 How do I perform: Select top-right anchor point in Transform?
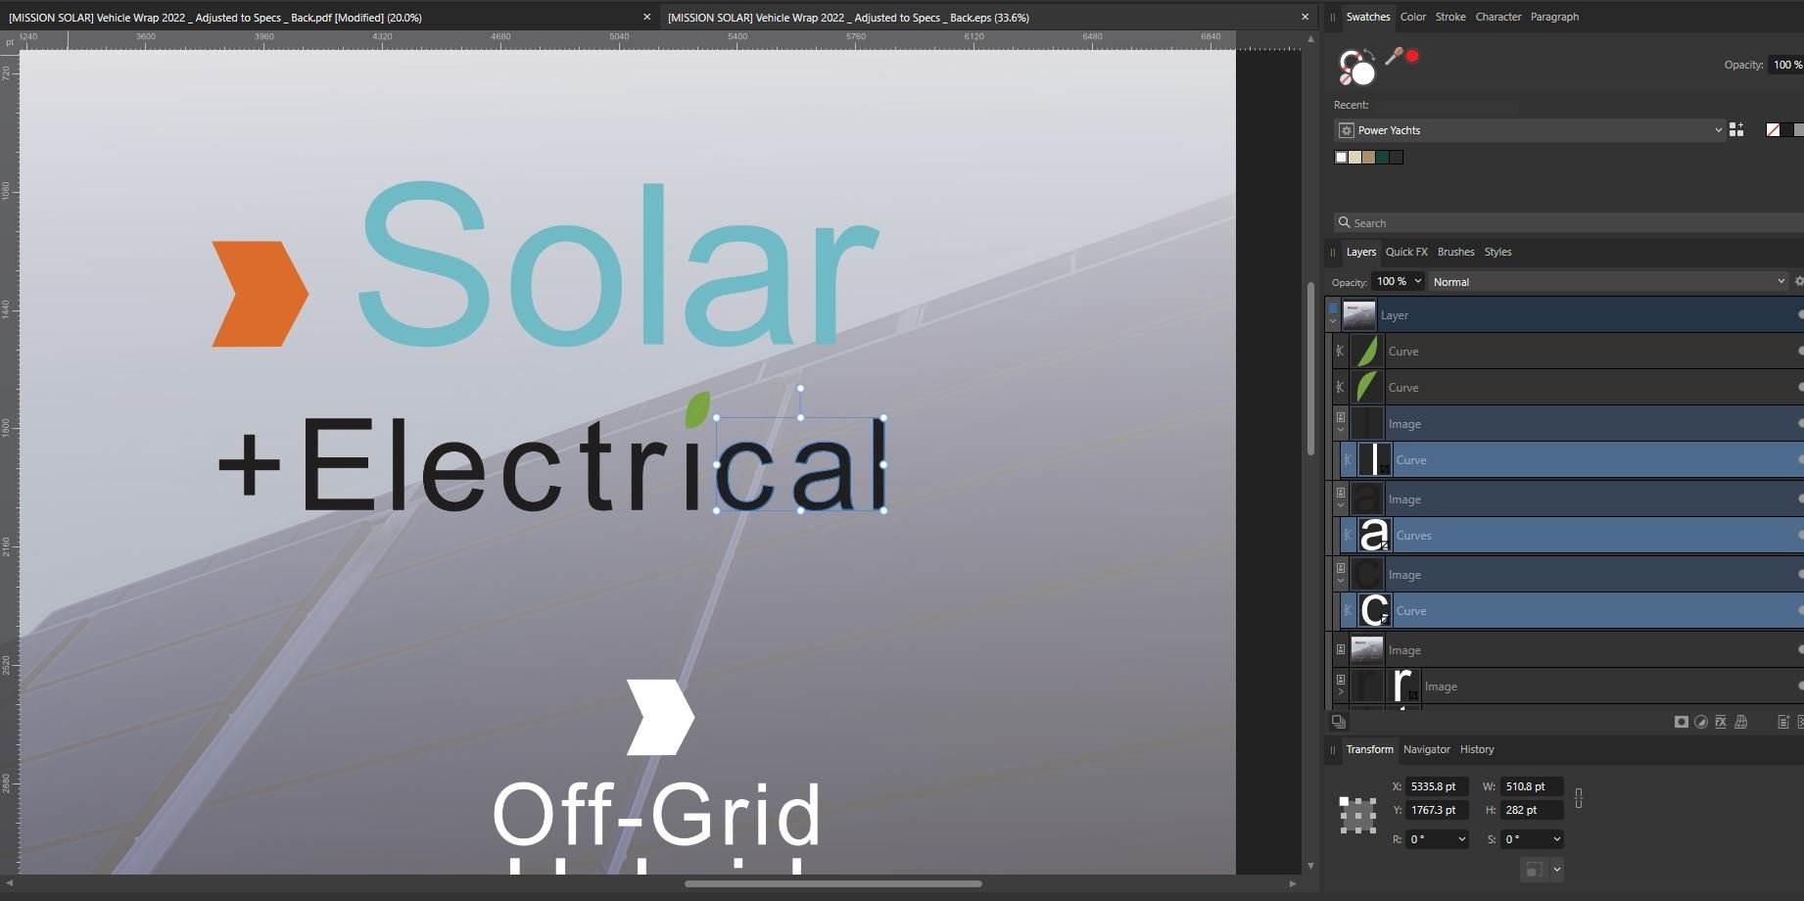1372,801
